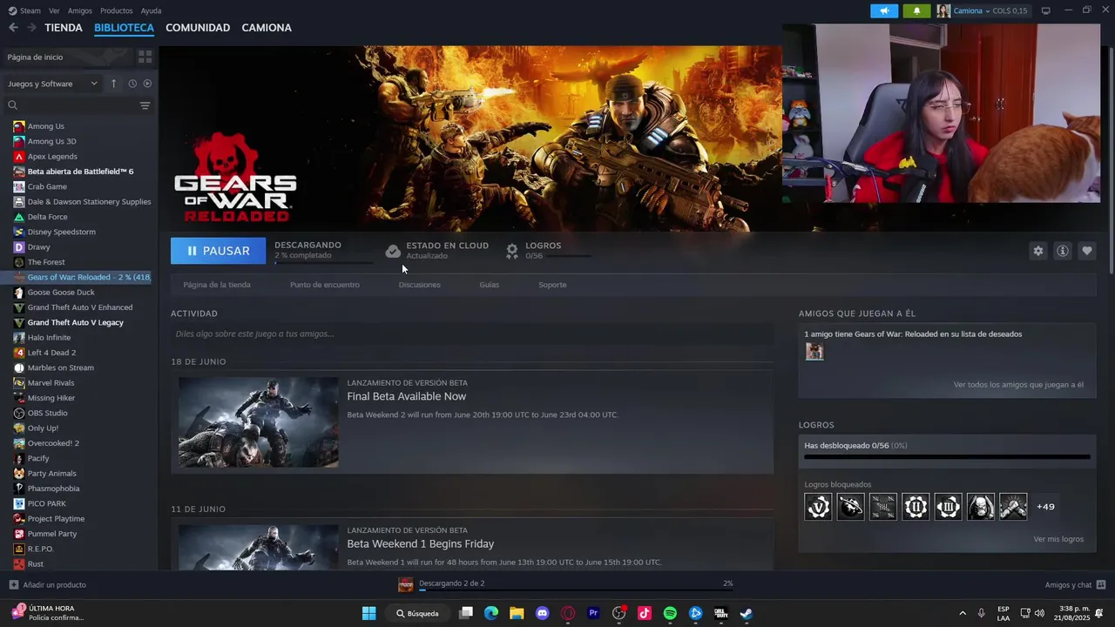Open the CAMIONA profile tab
Image resolution: width=1115 pixels, height=627 pixels.
pyautogui.click(x=267, y=28)
